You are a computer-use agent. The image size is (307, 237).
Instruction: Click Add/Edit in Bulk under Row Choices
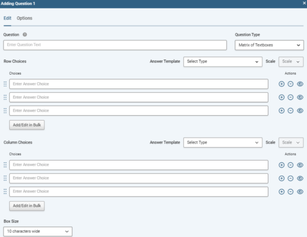click(x=27, y=125)
